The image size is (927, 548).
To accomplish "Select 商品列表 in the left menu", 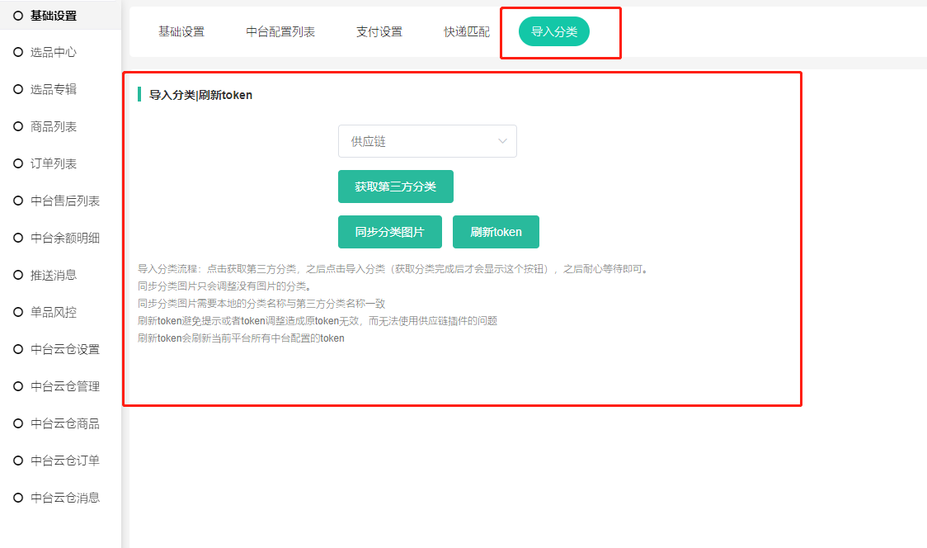I will click(54, 126).
